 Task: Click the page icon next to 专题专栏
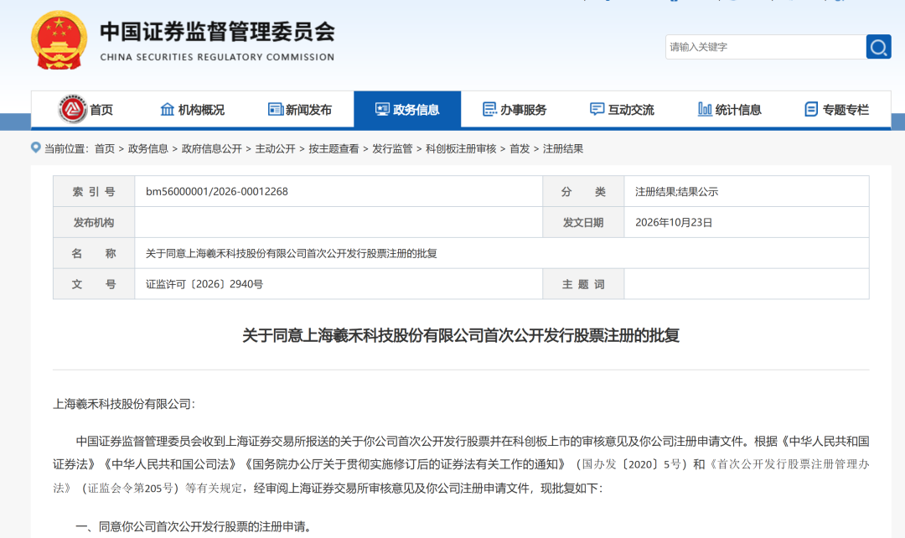click(x=811, y=109)
